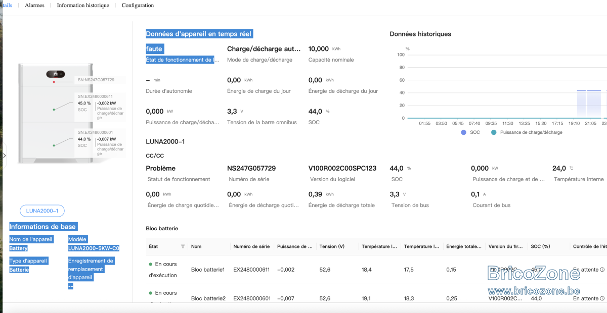Click the 44,0 % SOC real-time value
Viewport: 607px width, 313px height.
[x=319, y=111]
